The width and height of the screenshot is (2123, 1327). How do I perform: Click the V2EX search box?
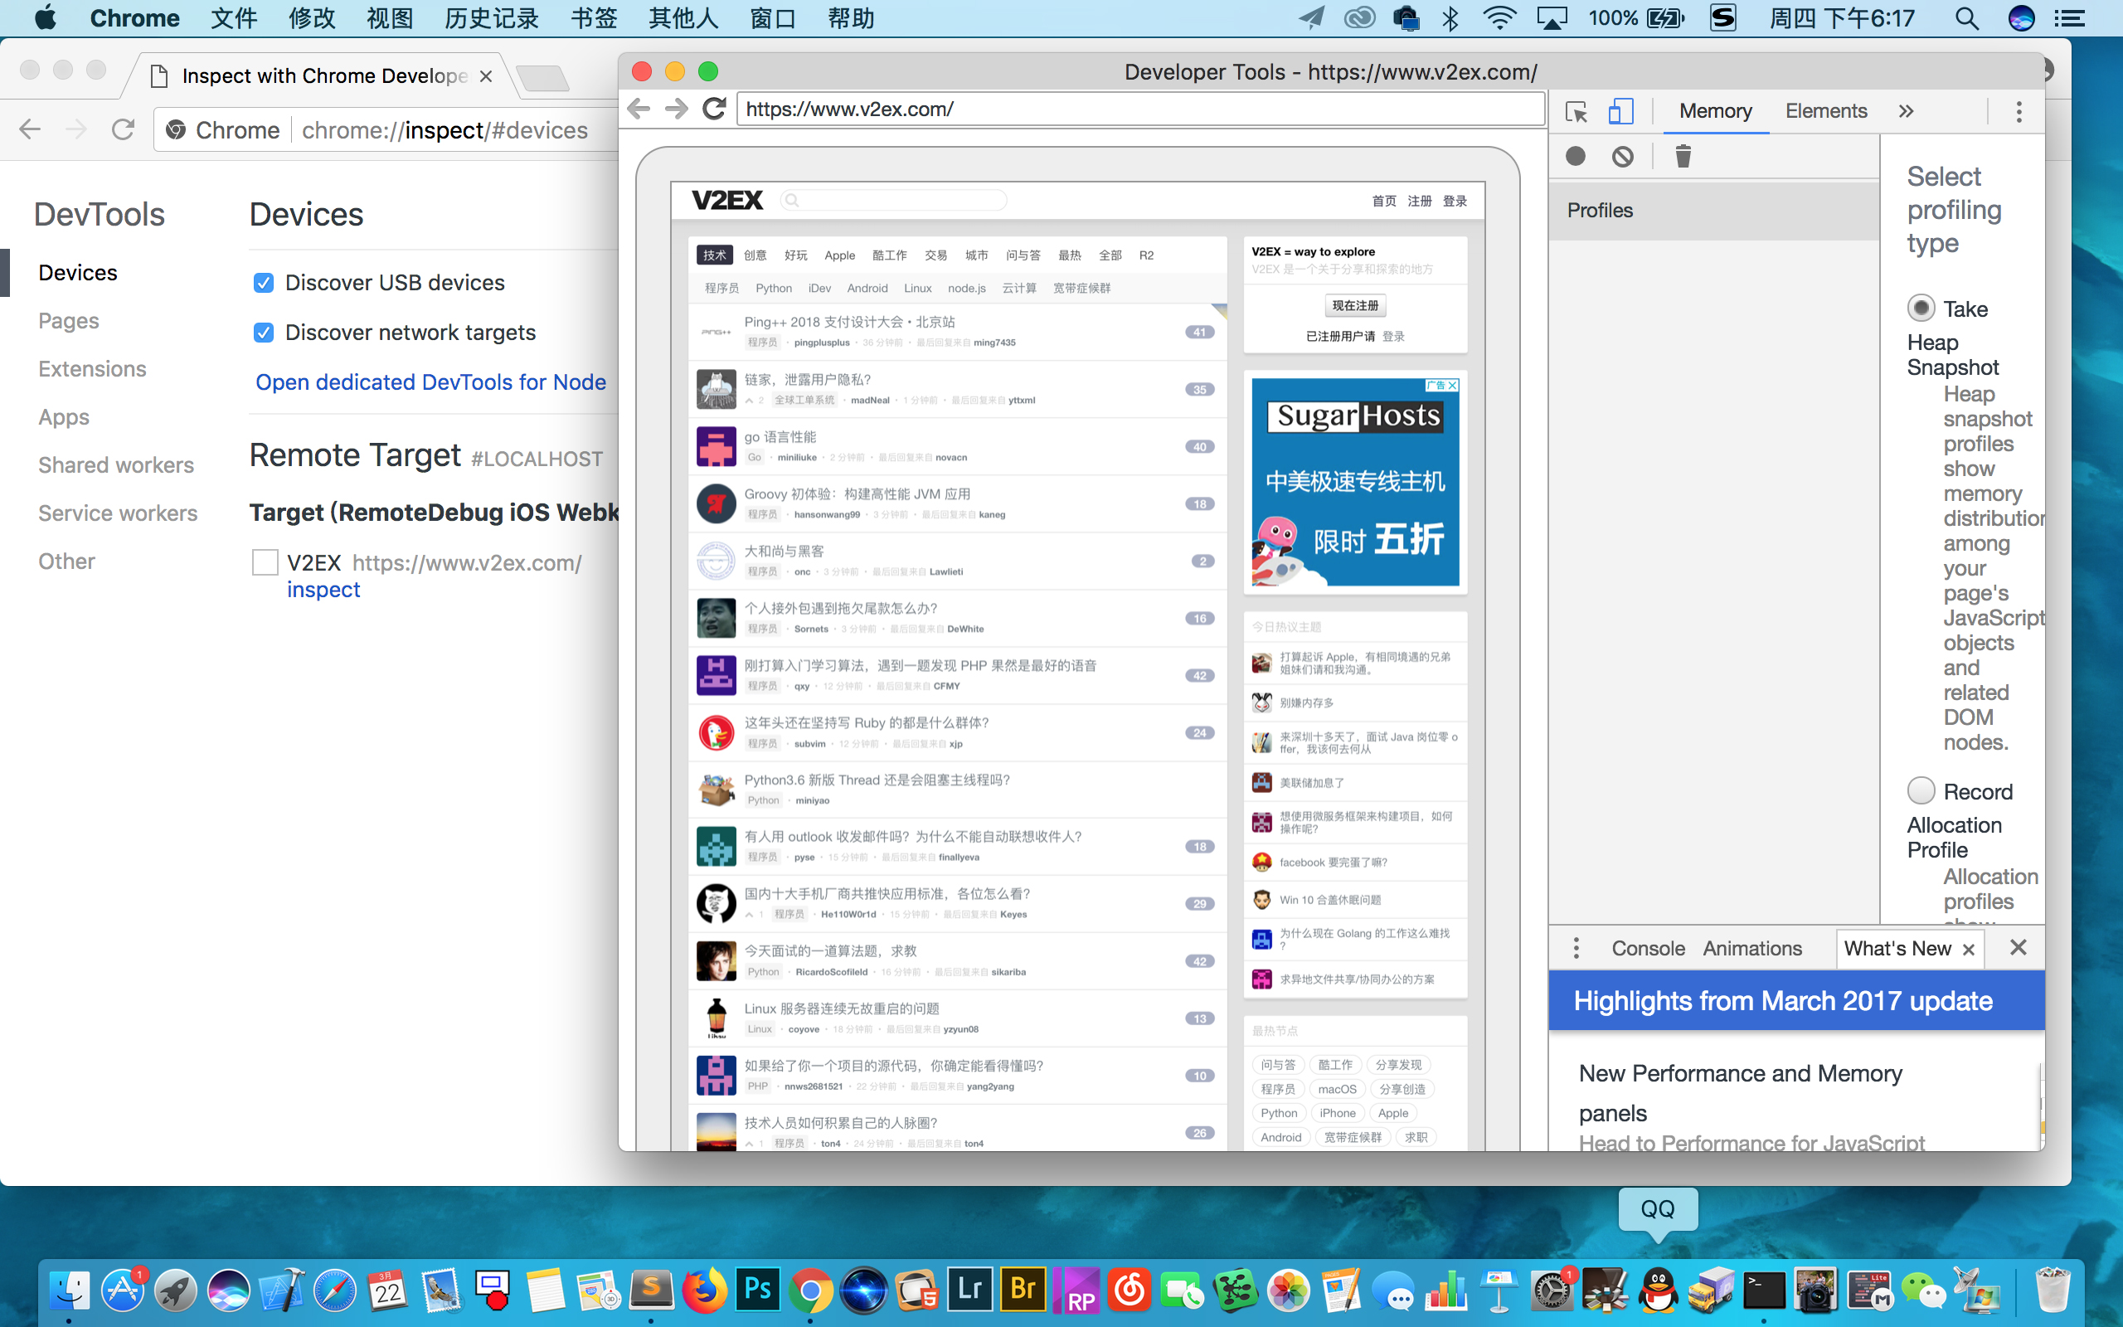pyautogui.click(x=894, y=201)
